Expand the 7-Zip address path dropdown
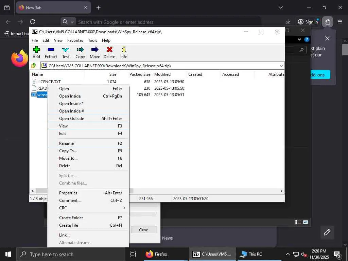The width and height of the screenshot is (348, 261). click(281, 66)
